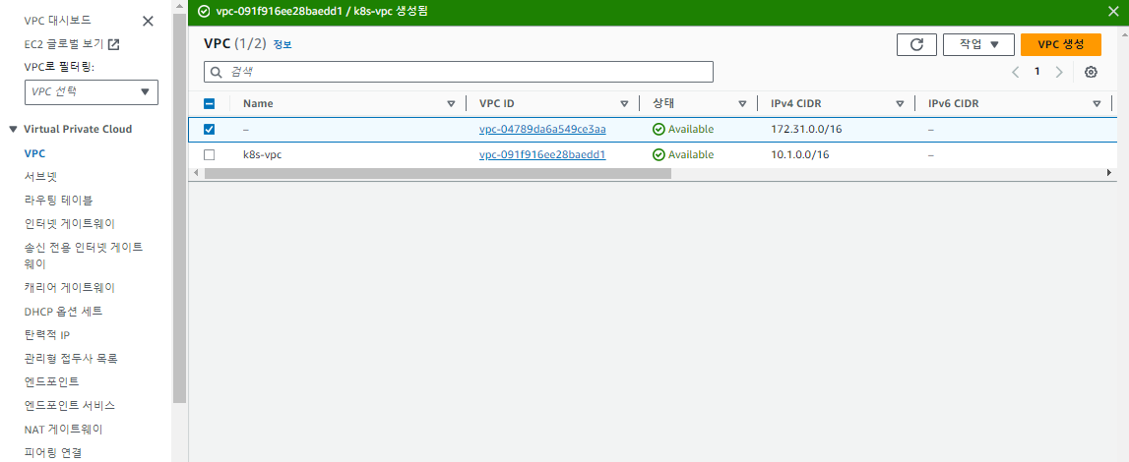The height and width of the screenshot is (462, 1129).
Task: Click the 10.1.0.0/16 CIDR cell
Action: [800, 154]
